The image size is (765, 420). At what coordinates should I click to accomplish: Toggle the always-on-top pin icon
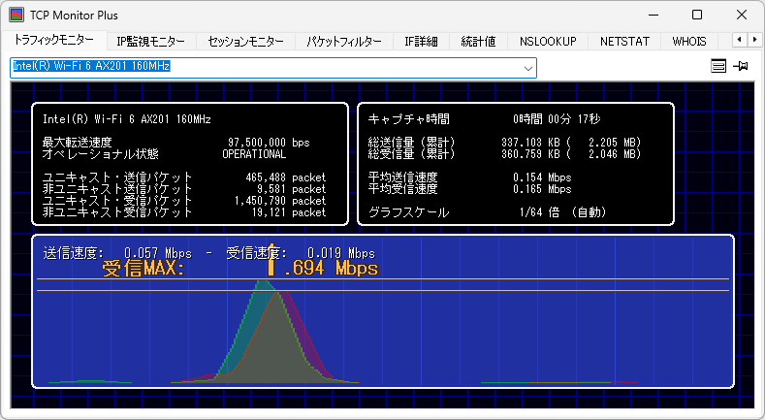741,66
